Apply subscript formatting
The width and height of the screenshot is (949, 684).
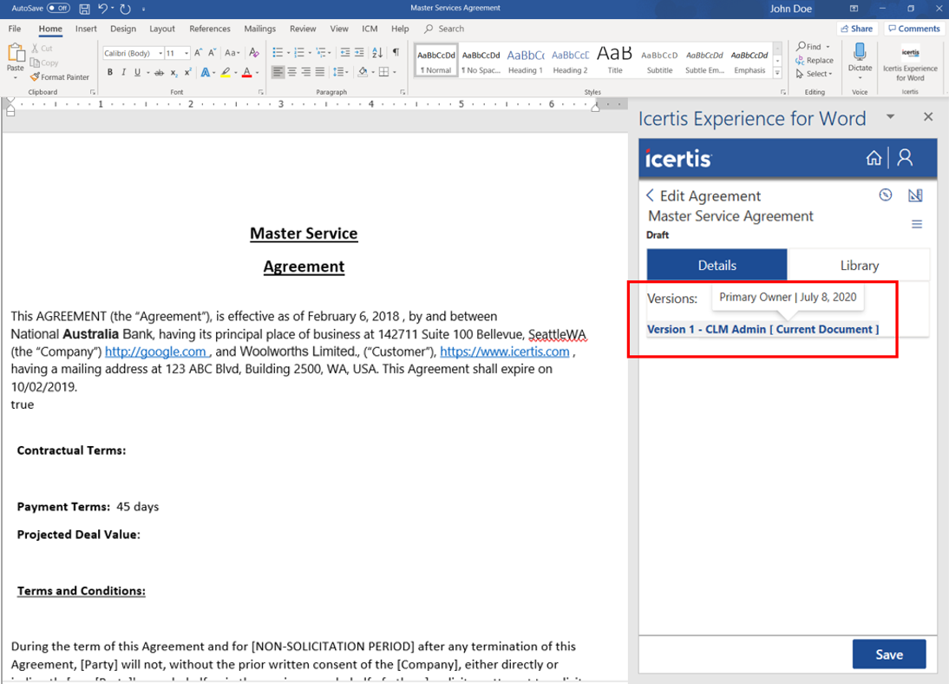click(173, 72)
